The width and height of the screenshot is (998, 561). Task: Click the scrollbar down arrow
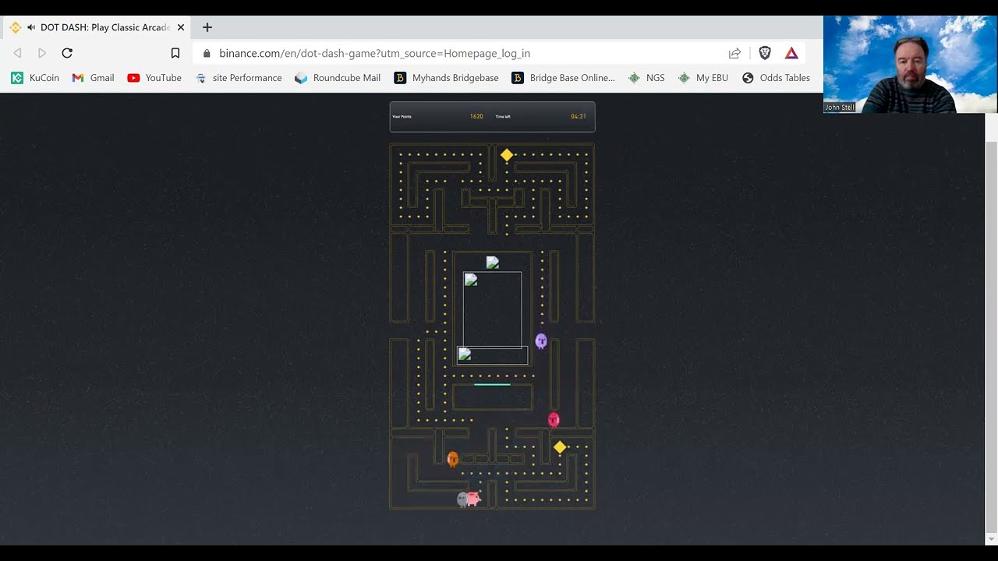991,539
